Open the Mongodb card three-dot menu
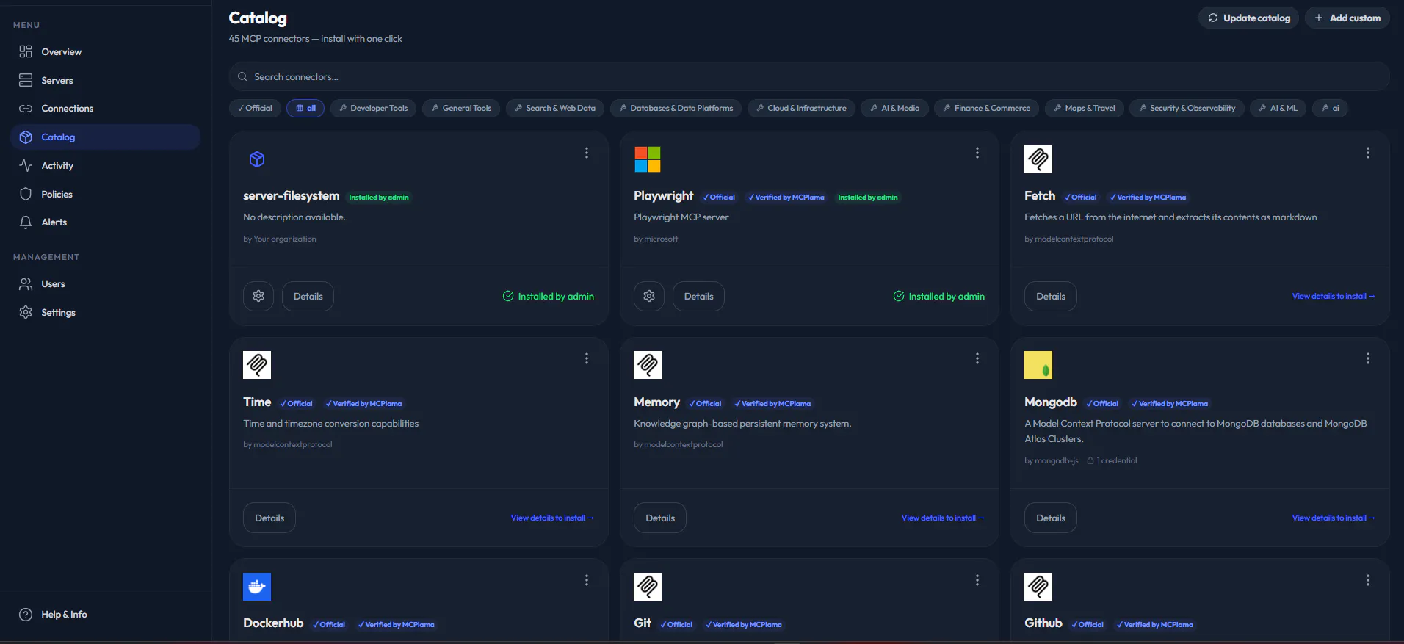Viewport: 1404px width, 644px height. [1368, 358]
